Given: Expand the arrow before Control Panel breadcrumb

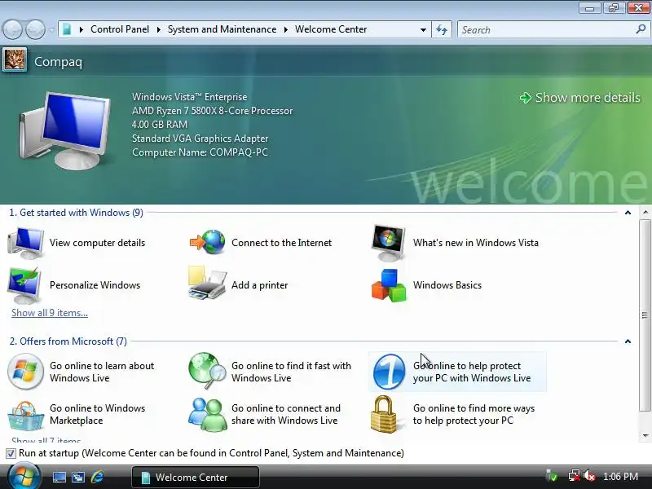Looking at the screenshot, I should 81,30.
